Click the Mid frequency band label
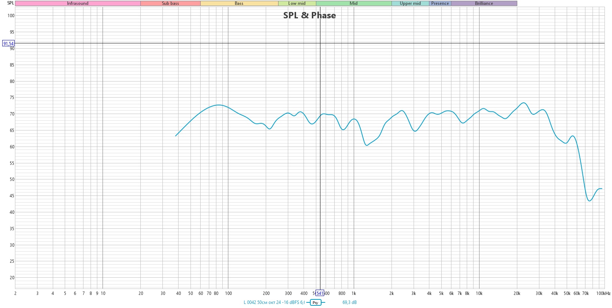Image resolution: width=612 pixels, height=308 pixels. [x=354, y=3]
